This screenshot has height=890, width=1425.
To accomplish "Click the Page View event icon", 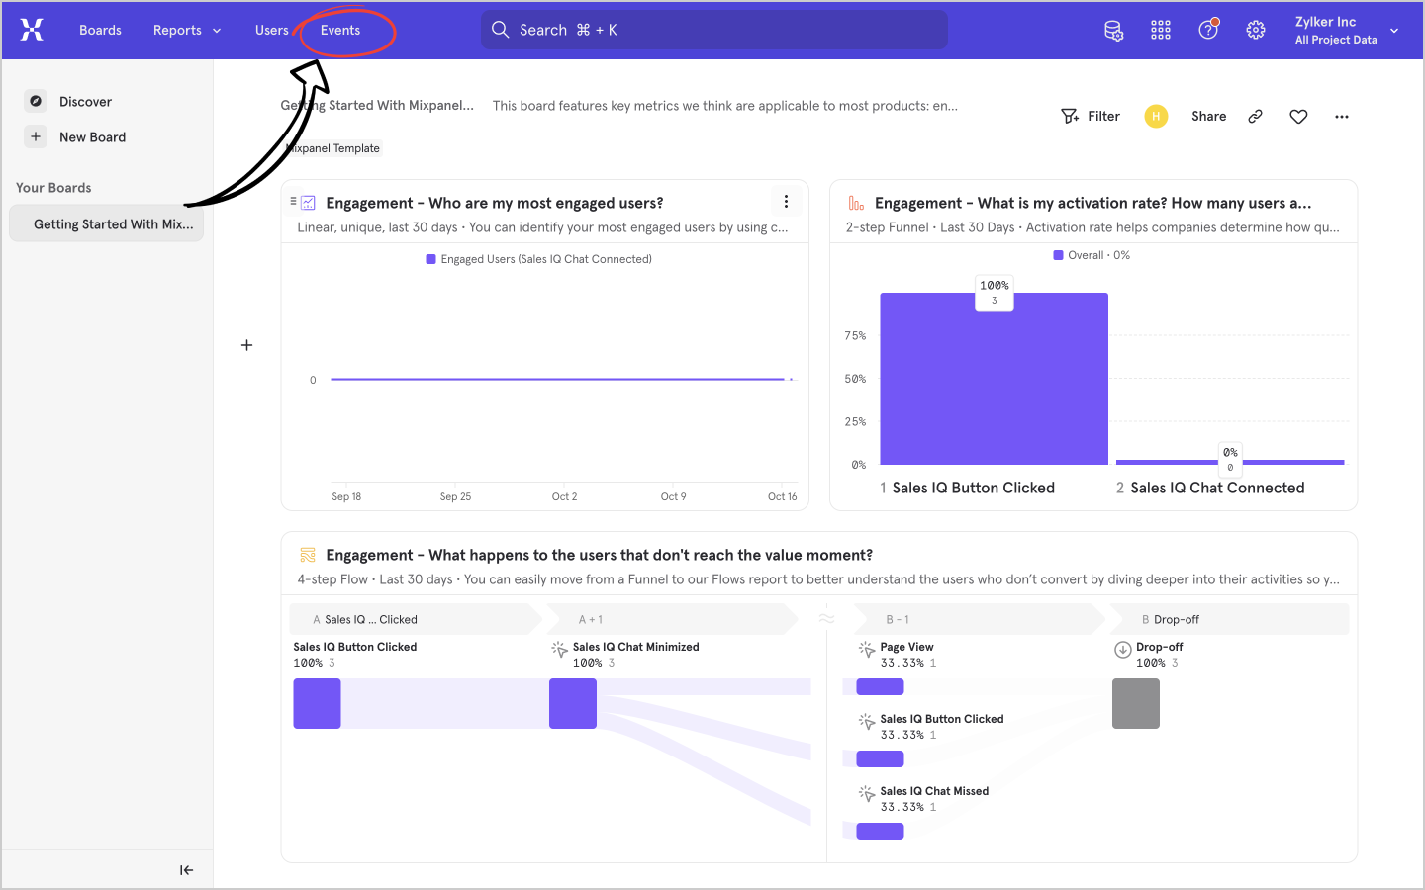I will tap(866, 649).
